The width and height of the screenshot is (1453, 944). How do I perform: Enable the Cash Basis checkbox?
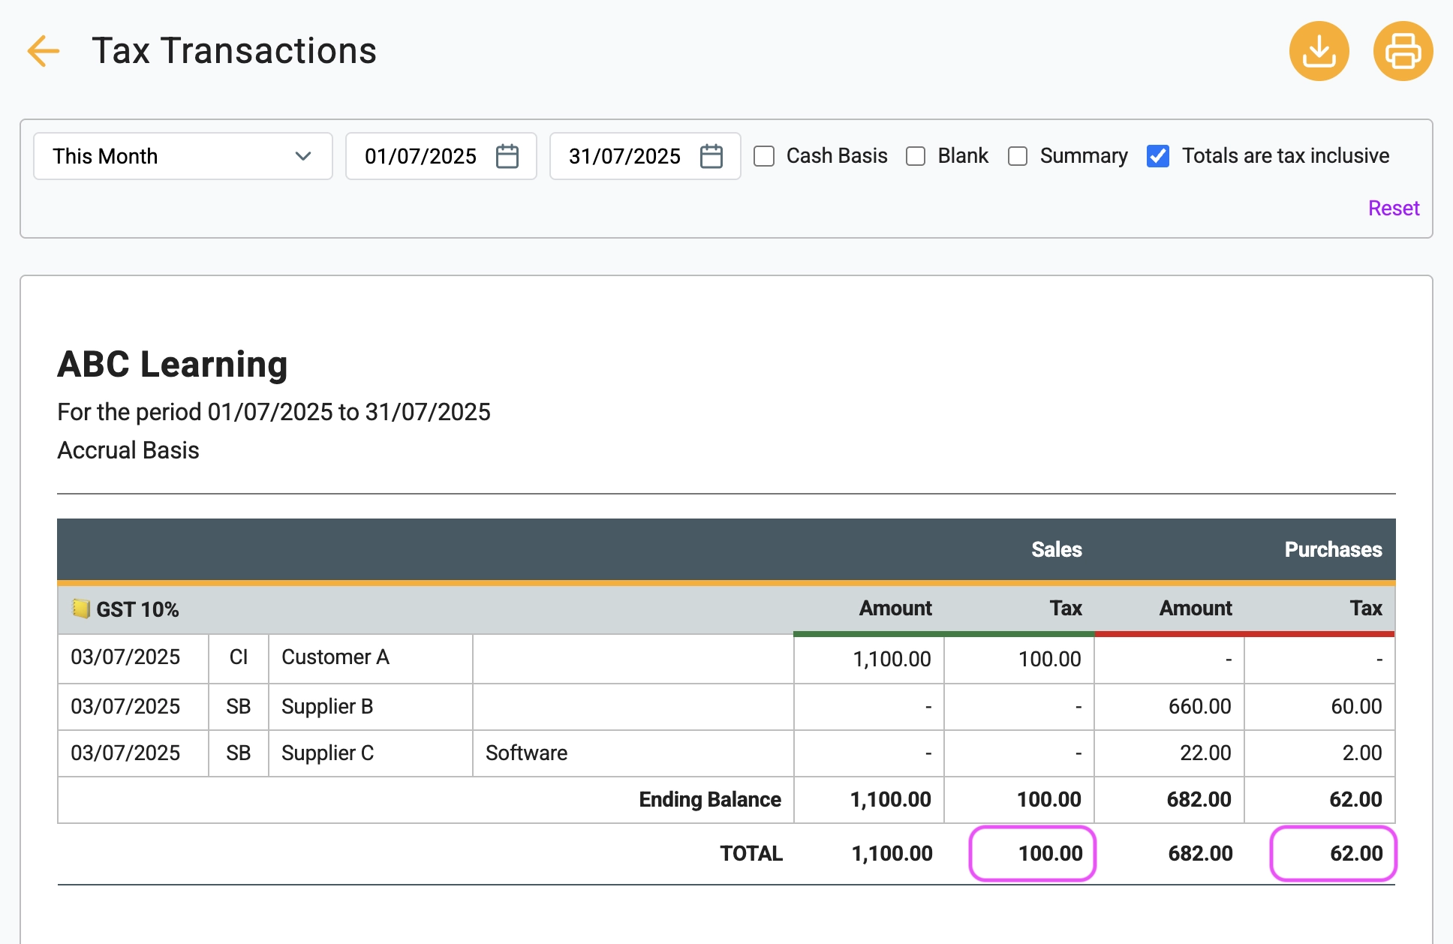pyautogui.click(x=764, y=156)
